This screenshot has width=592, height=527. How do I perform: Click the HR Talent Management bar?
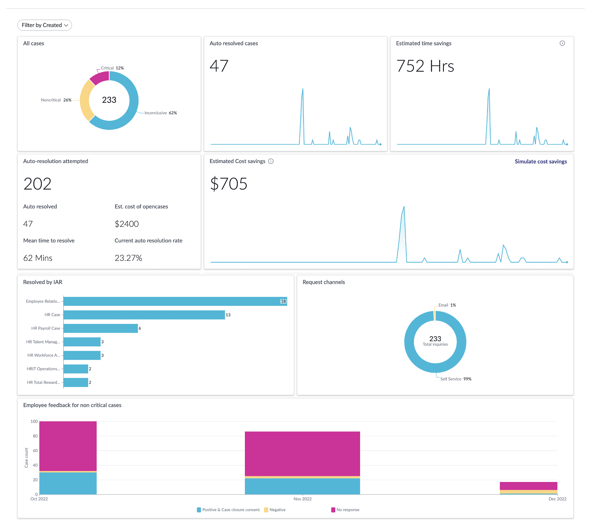[x=82, y=342]
